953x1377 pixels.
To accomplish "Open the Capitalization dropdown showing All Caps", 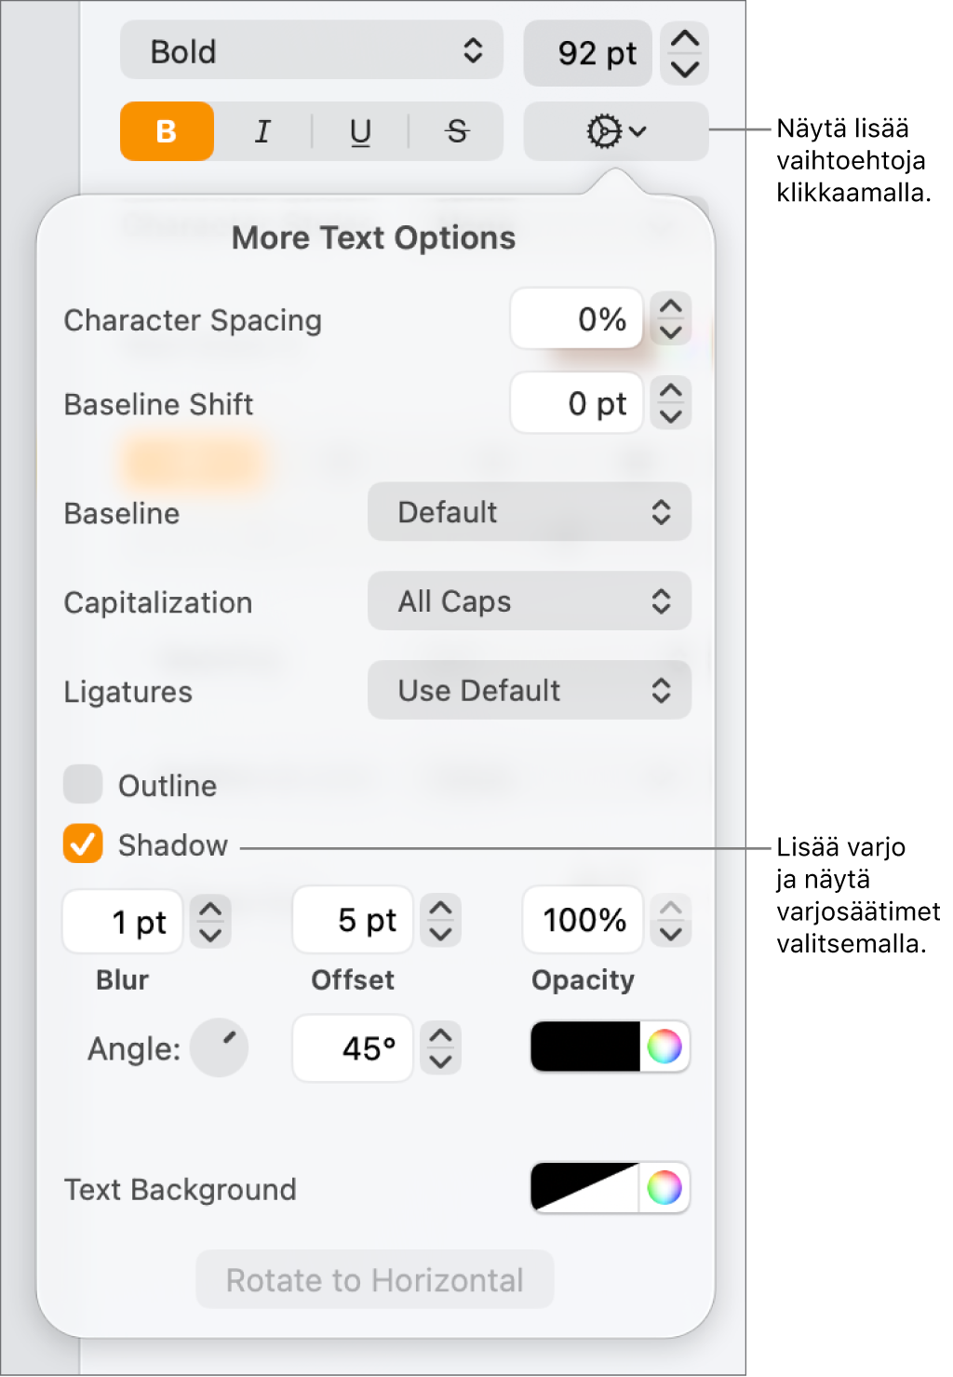I will [x=529, y=601].
